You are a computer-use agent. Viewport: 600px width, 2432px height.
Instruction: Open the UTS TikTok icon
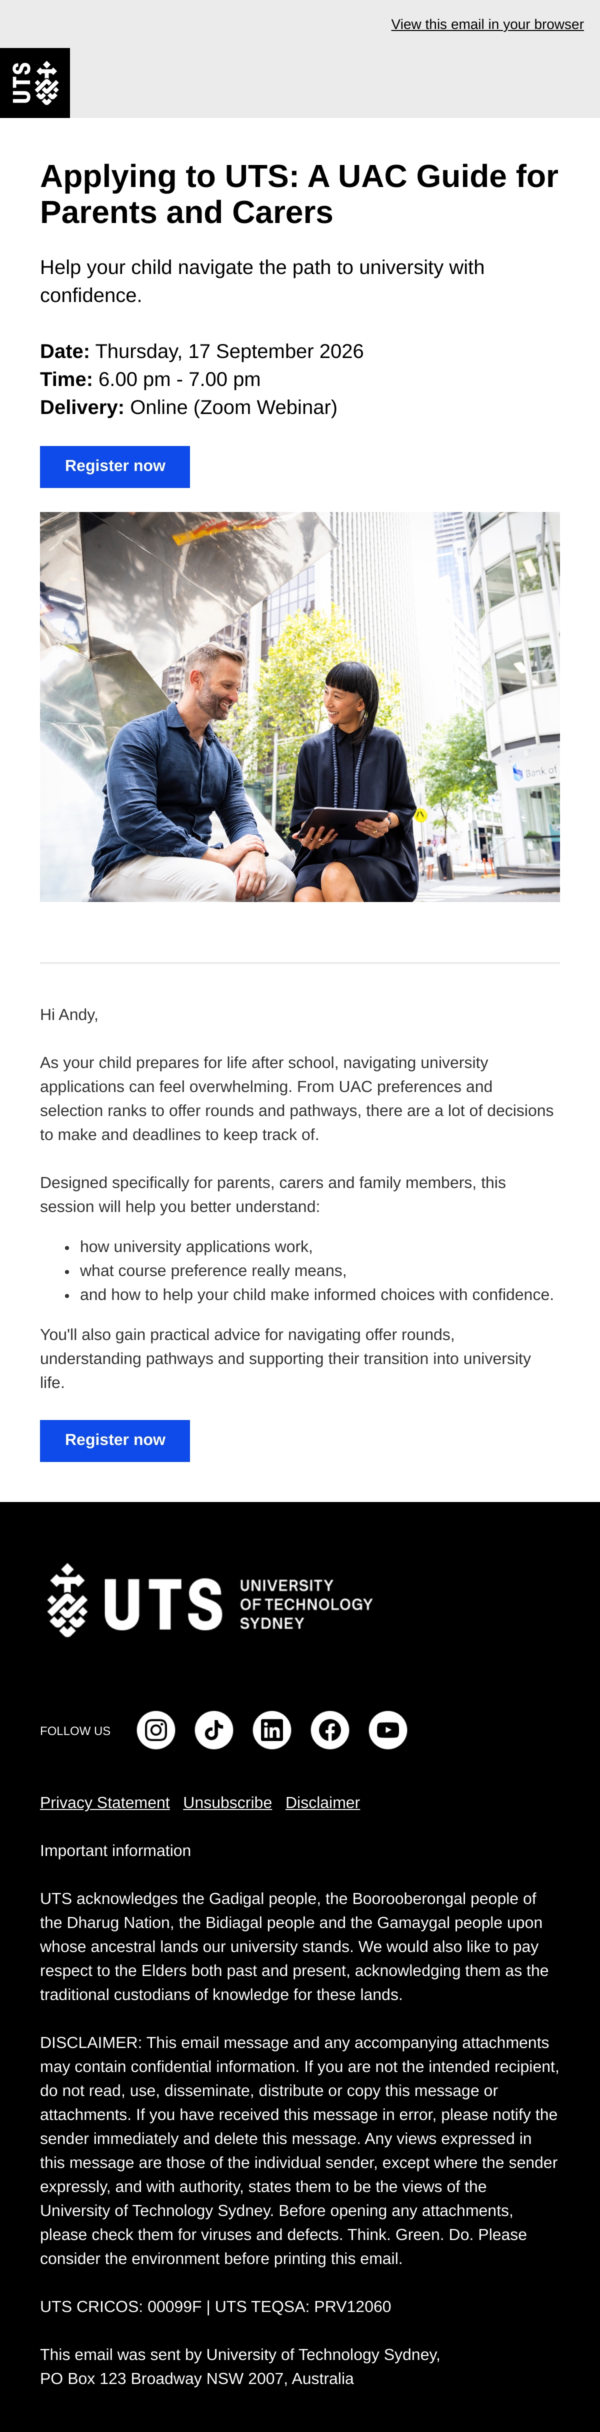[214, 1729]
